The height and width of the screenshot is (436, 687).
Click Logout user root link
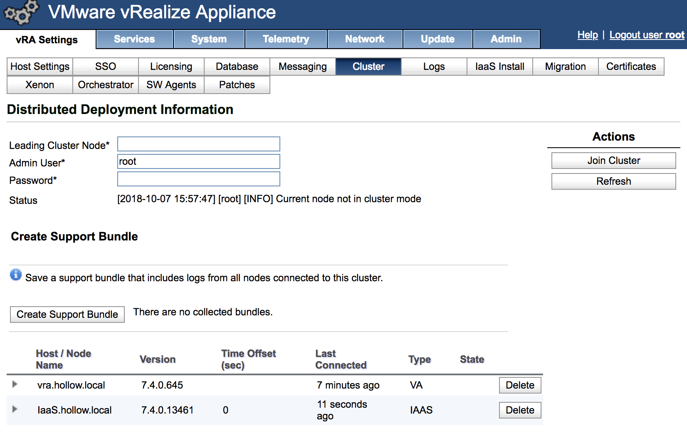pos(646,35)
